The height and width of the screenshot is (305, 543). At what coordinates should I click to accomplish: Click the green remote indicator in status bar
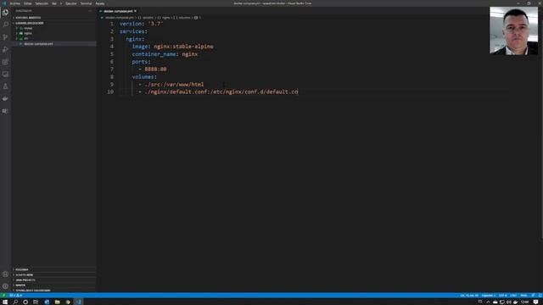[3, 296]
